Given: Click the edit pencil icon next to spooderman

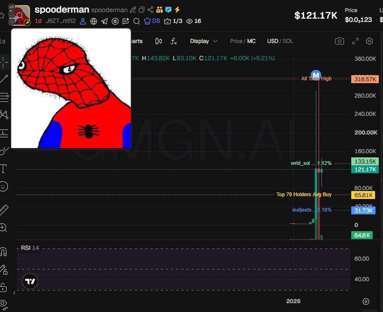Looking at the screenshot, I should coord(133,10).
